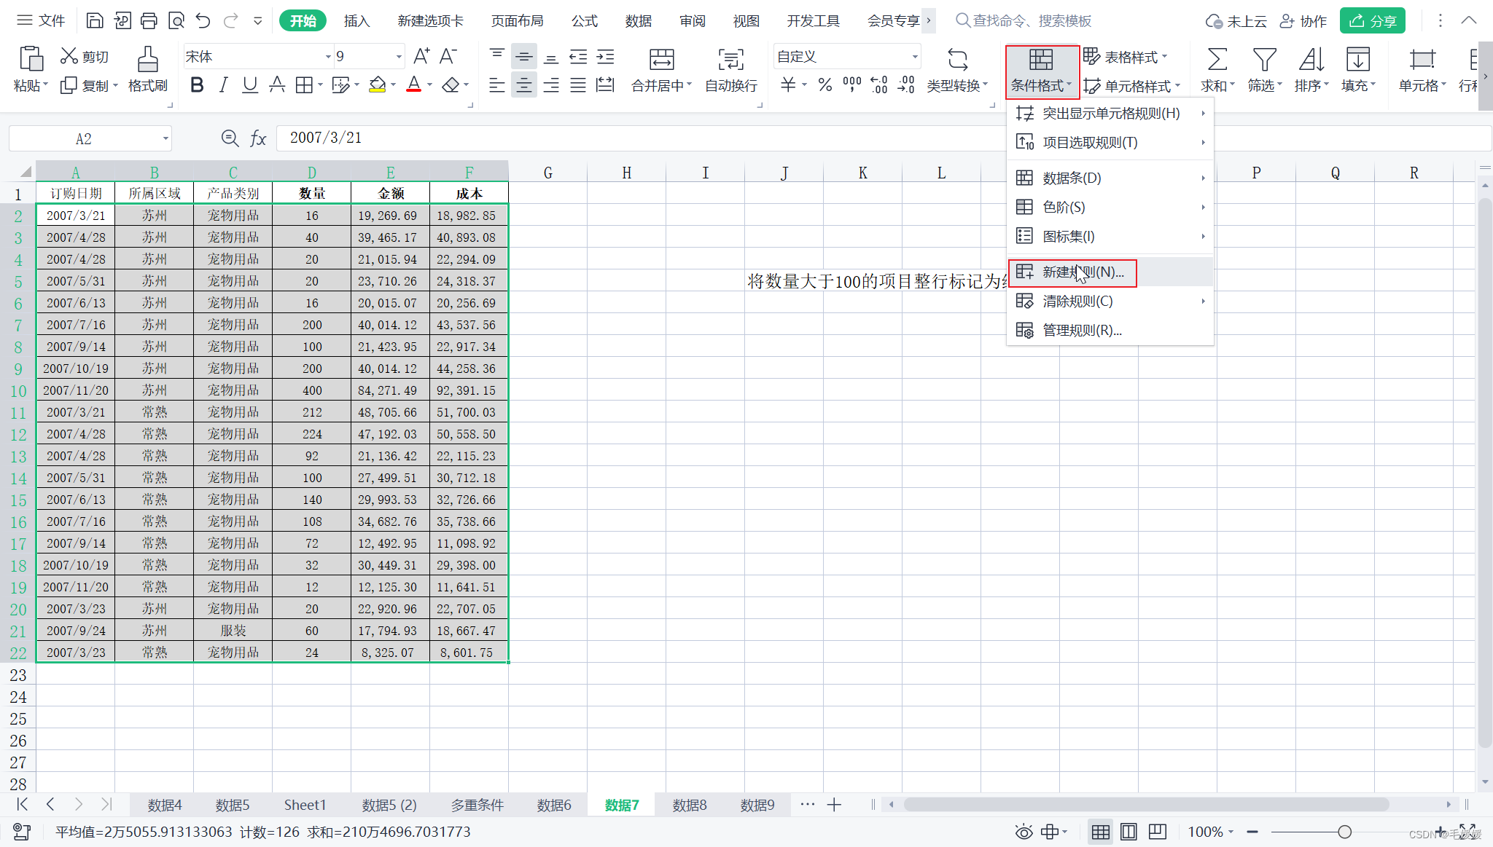
Task: Click the green 分享 share button
Action: [x=1372, y=21]
